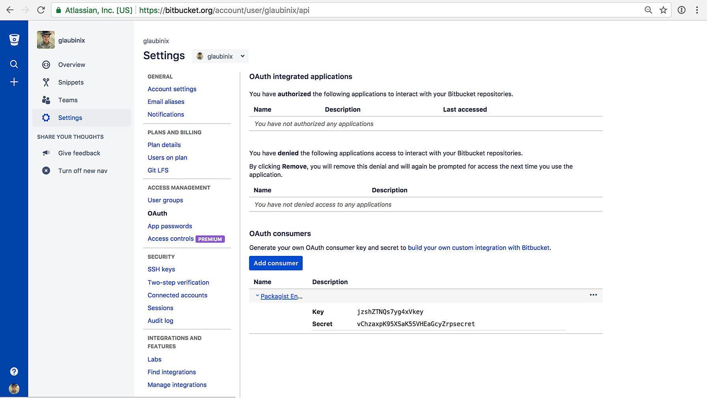Open Manage integrations link

coord(177,385)
